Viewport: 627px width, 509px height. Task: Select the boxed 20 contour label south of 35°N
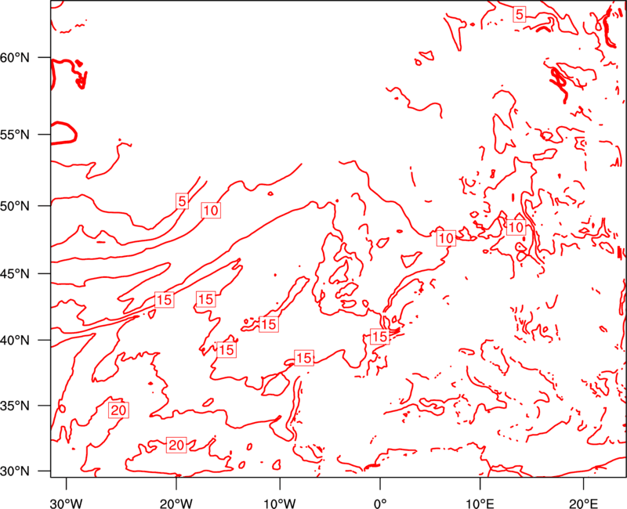(x=176, y=445)
